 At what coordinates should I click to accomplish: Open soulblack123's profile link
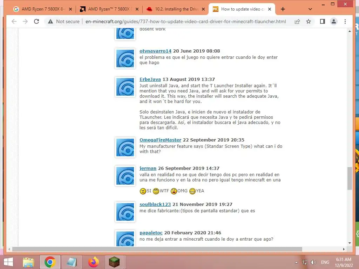coord(155,205)
